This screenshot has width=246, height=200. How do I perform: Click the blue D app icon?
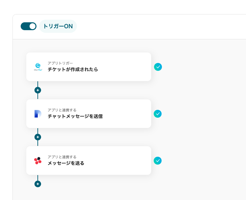tap(38, 114)
